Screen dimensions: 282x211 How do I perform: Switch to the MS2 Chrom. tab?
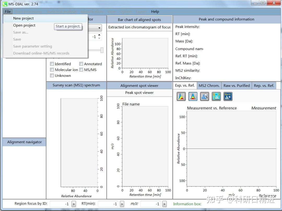click(209, 86)
